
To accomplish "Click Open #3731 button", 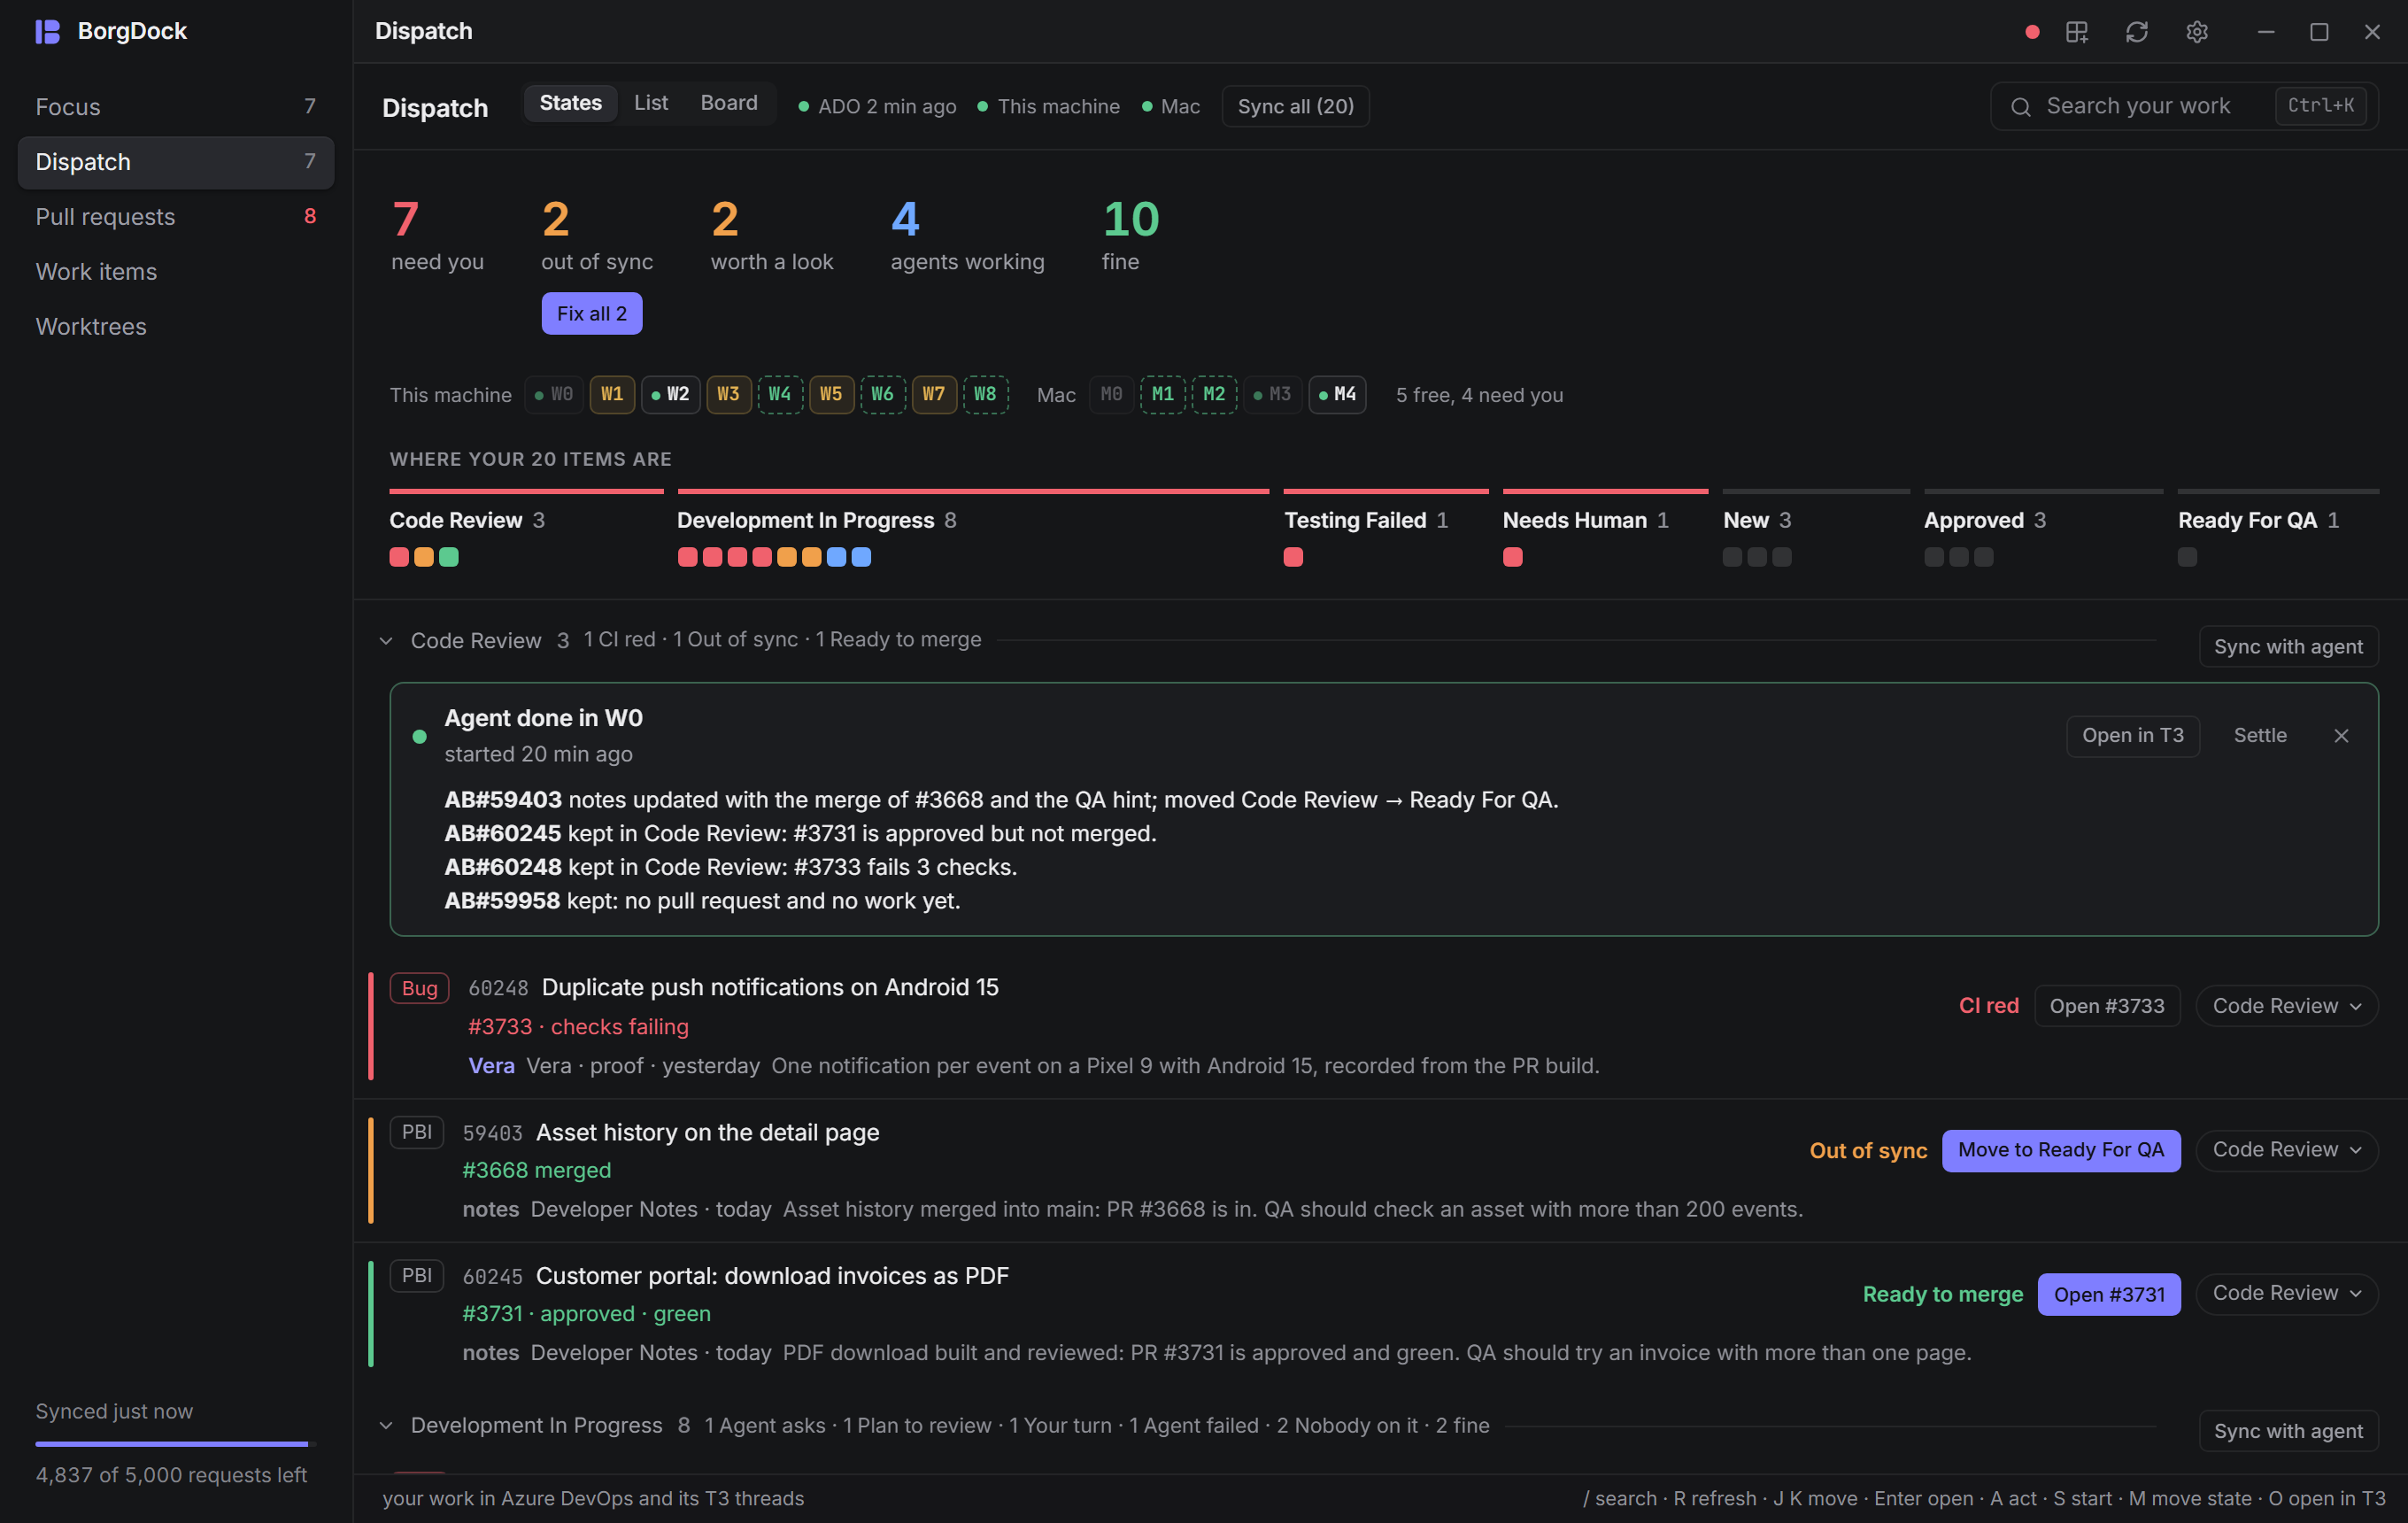I will tap(2109, 1295).
